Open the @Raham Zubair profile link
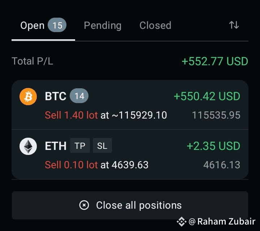Screen dimensions: 260x231 click(x=222, y=221)
